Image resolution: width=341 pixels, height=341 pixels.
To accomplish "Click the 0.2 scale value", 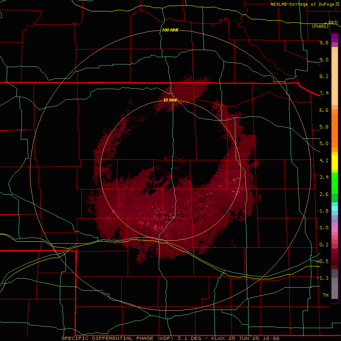I will [324, 245].
